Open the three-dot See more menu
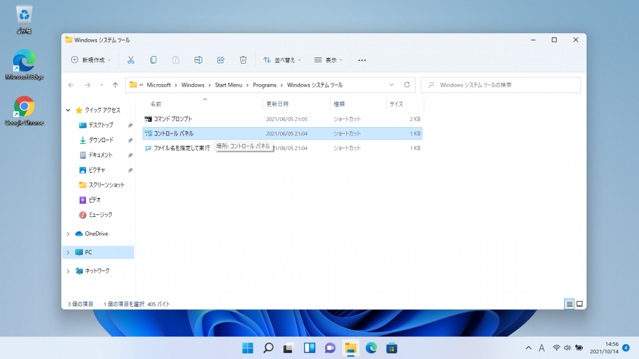The image size is (639, 359). [362, 60]
